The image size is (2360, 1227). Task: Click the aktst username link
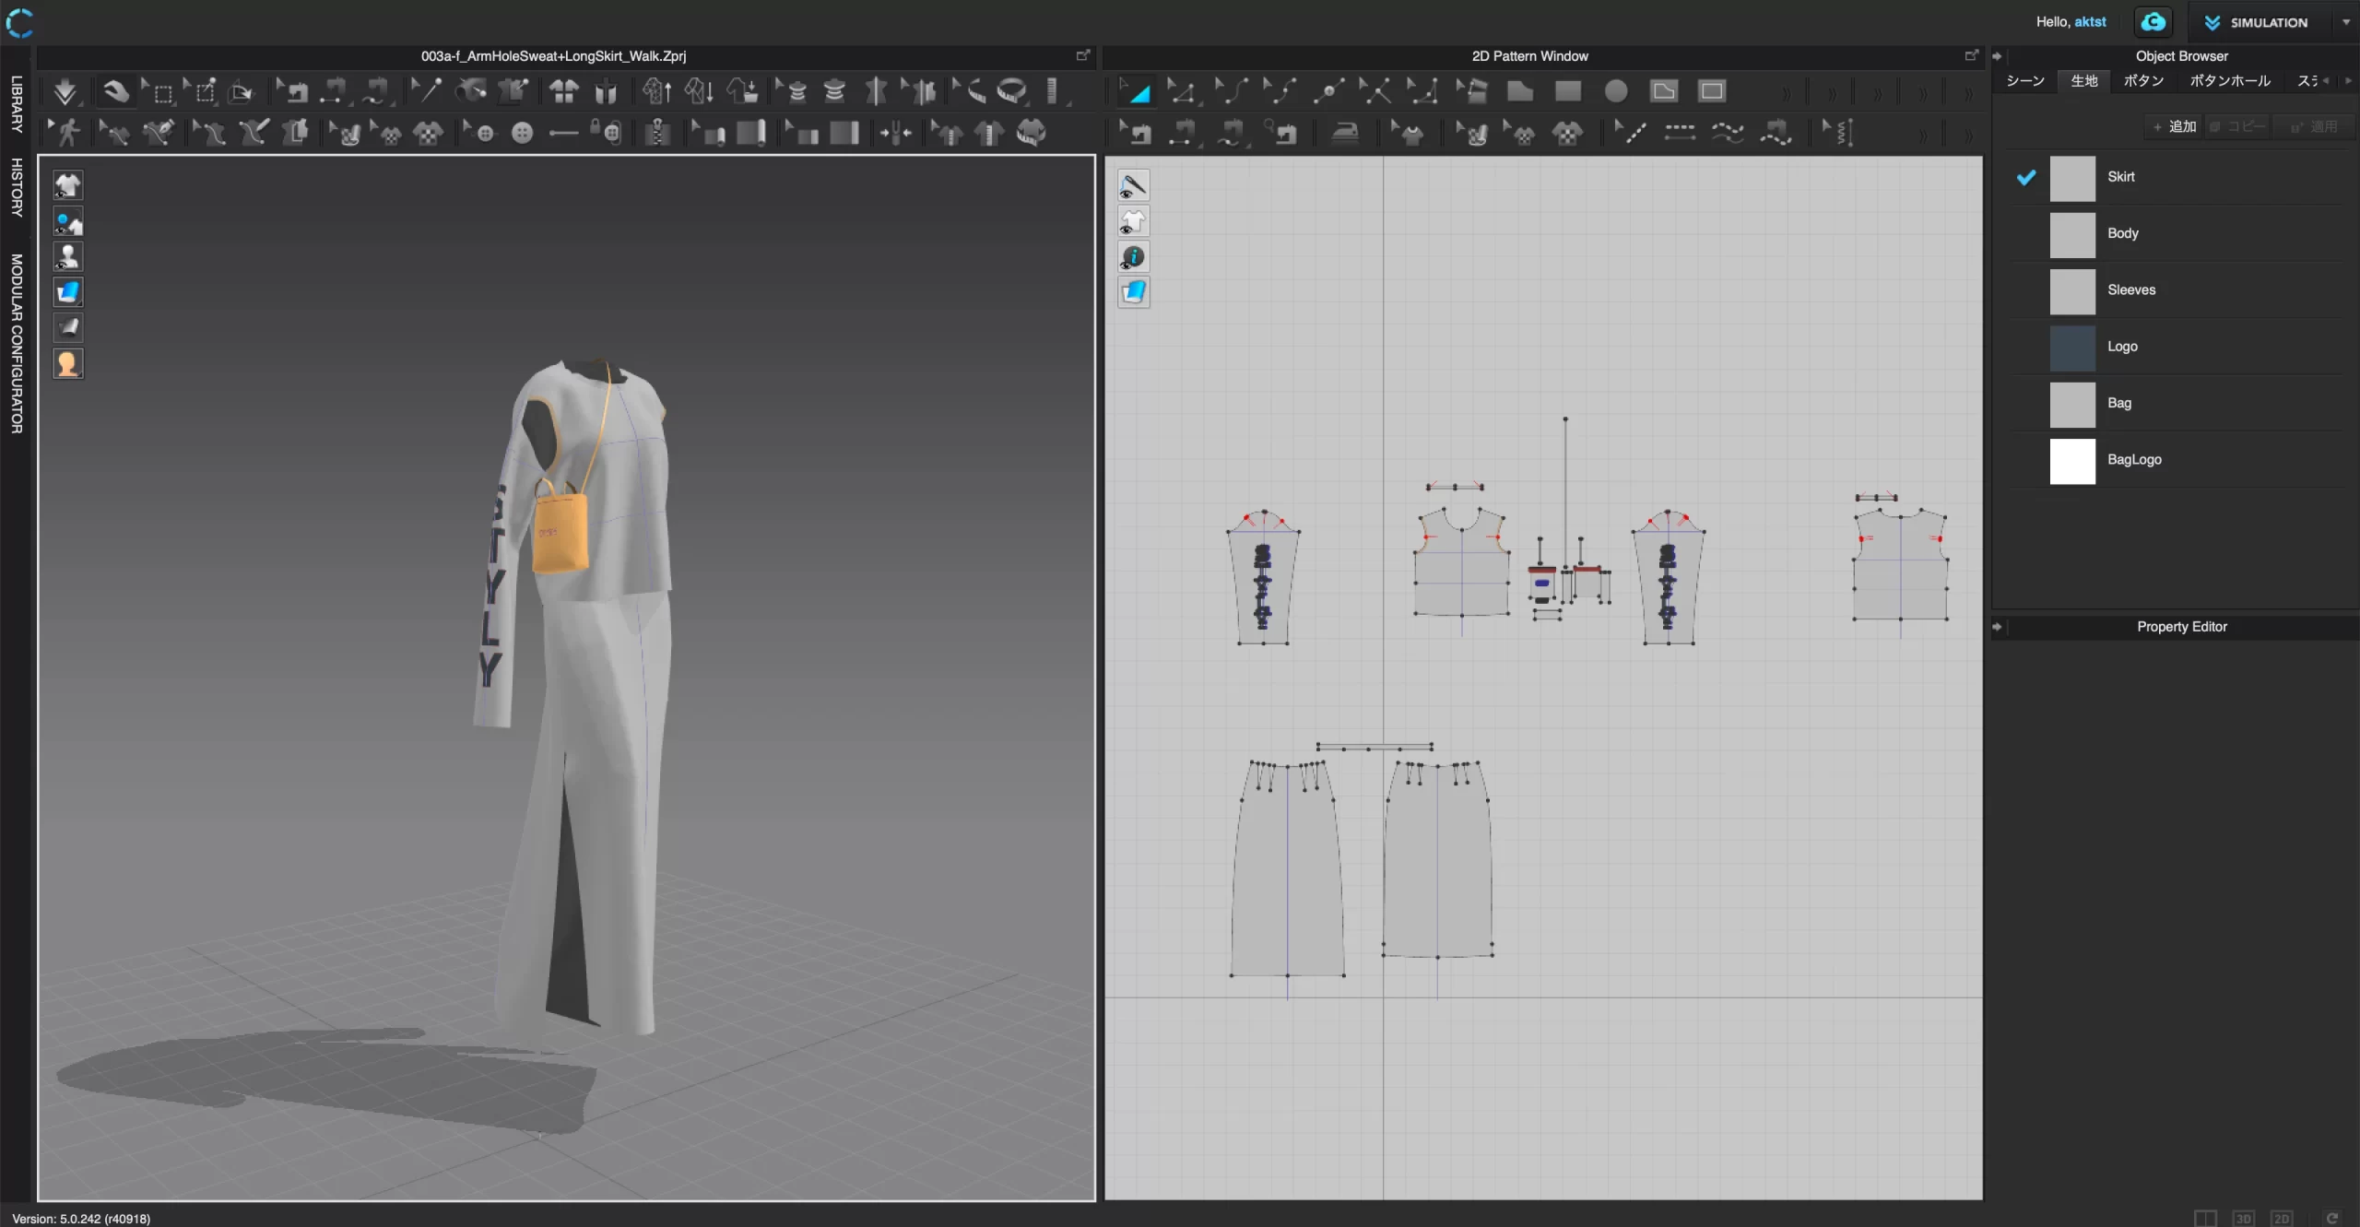click(x=2089, y=21)
